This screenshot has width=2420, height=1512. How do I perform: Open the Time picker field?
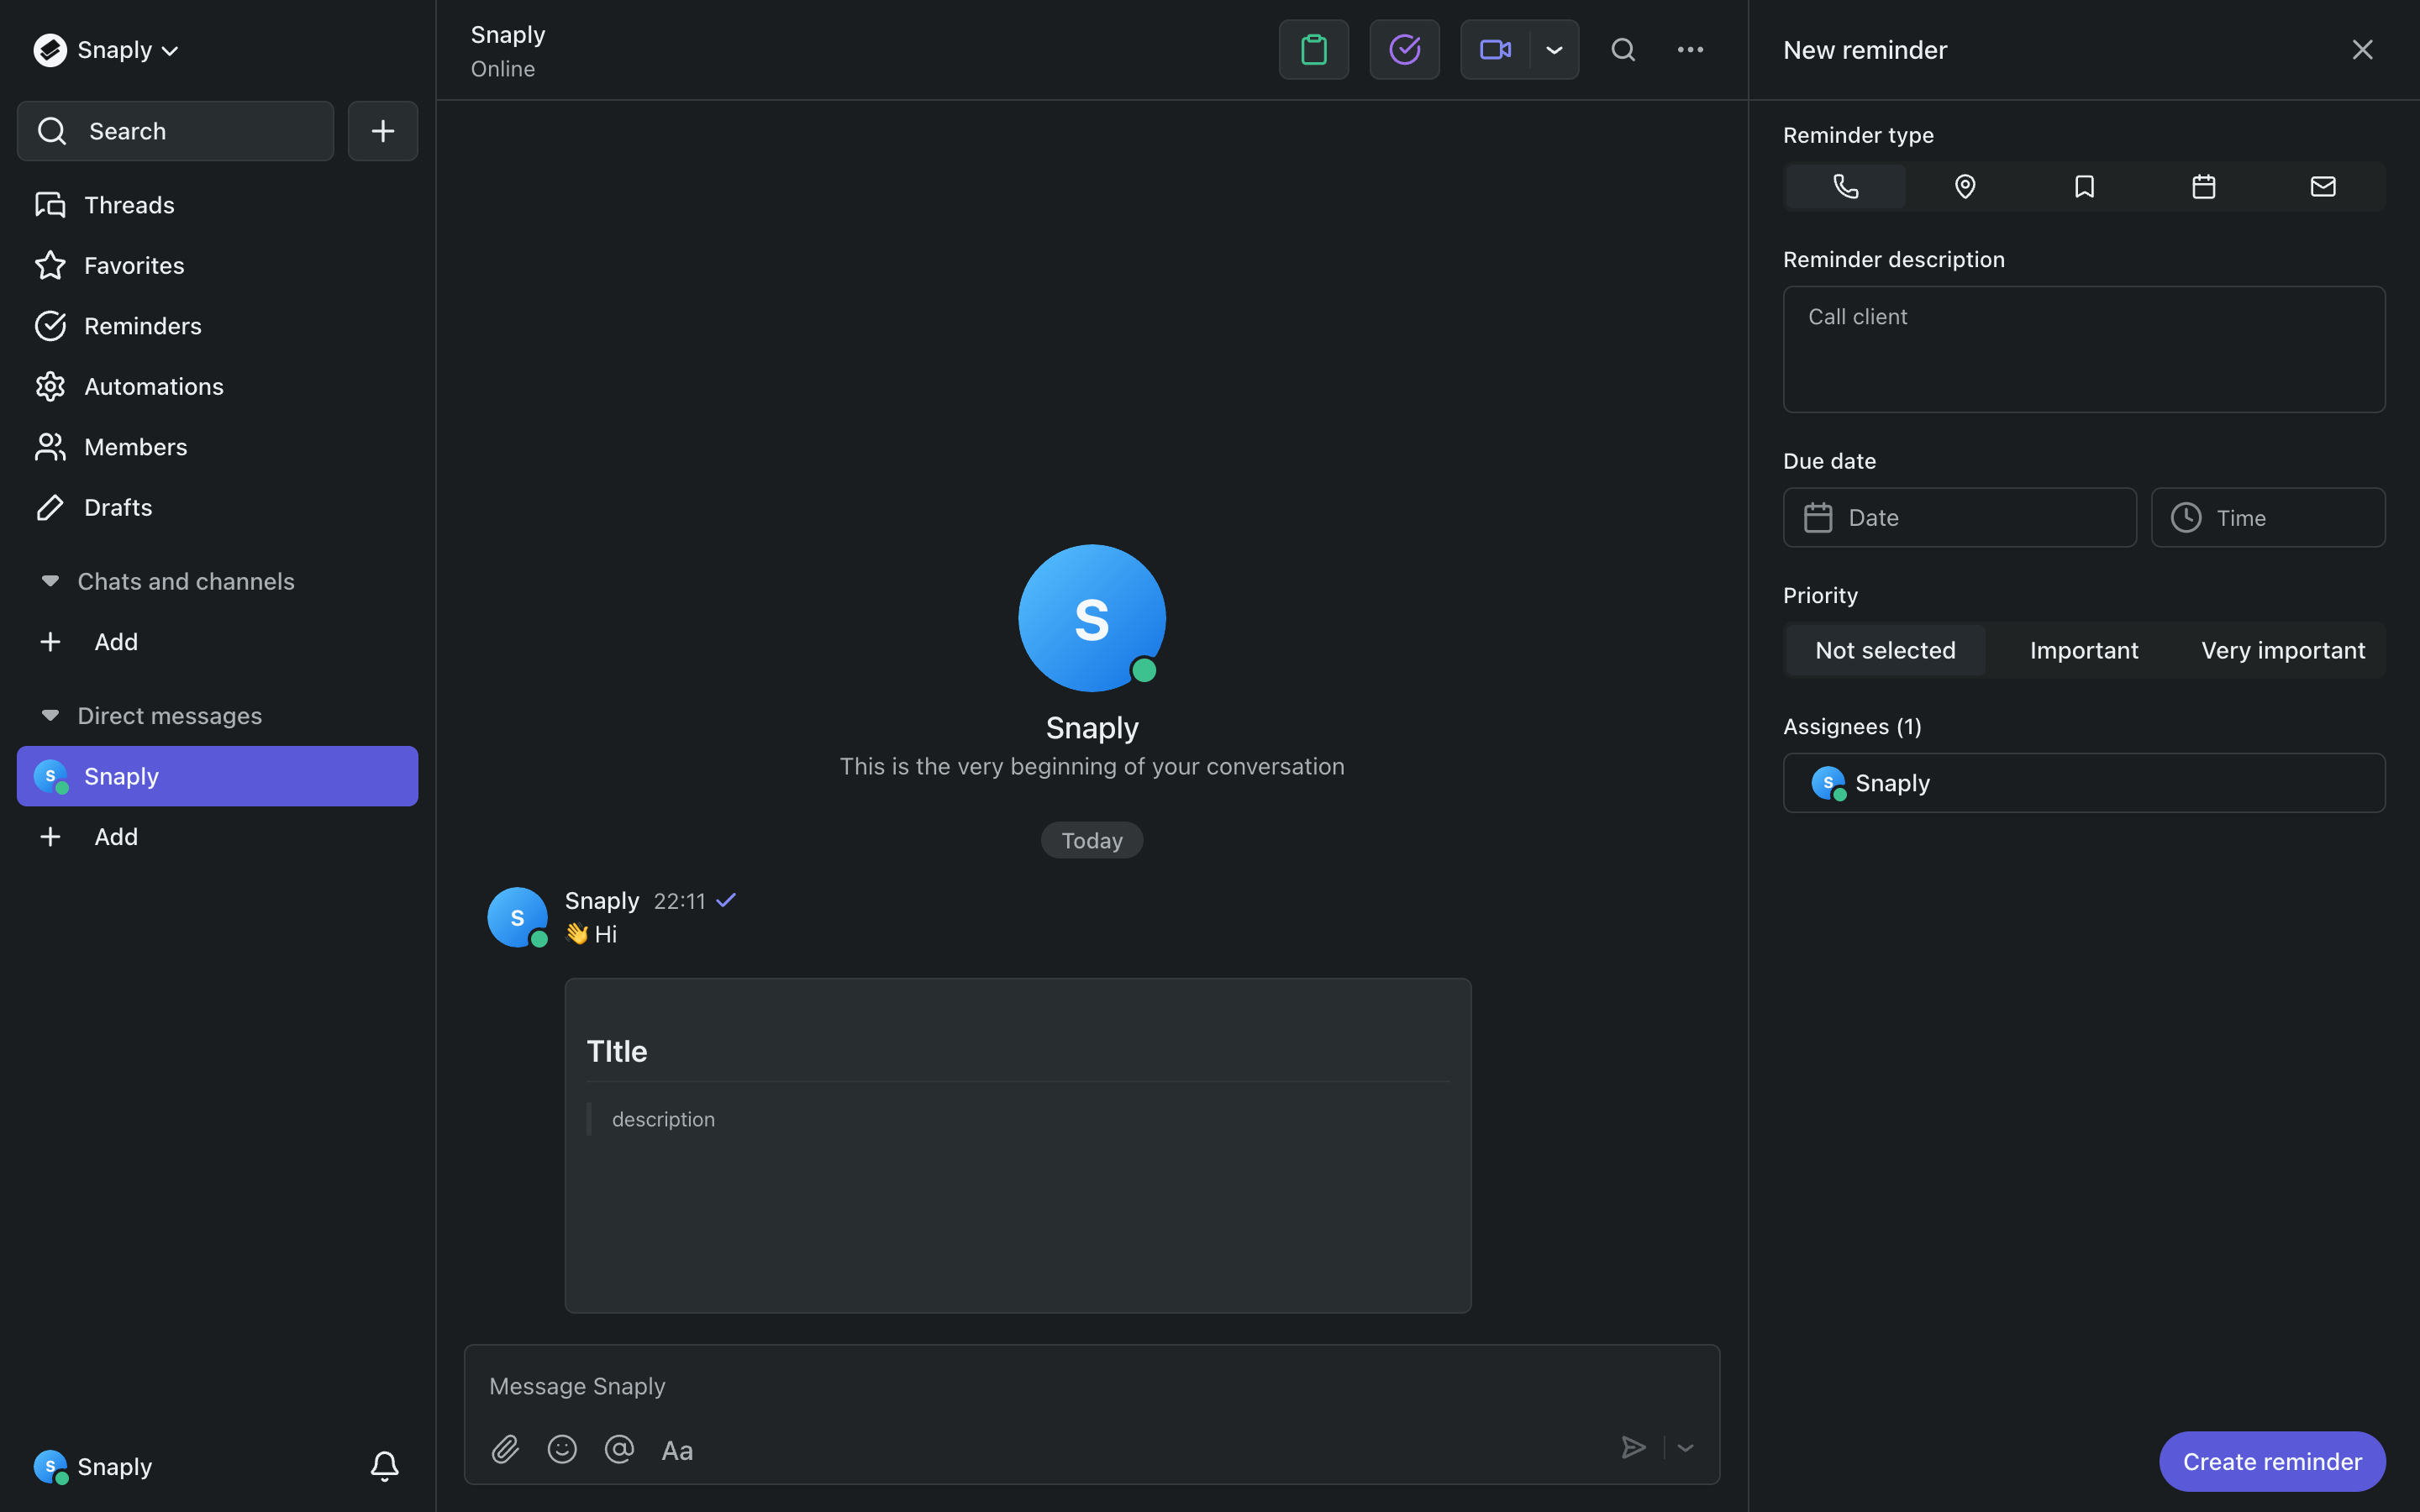point(2267,517)
